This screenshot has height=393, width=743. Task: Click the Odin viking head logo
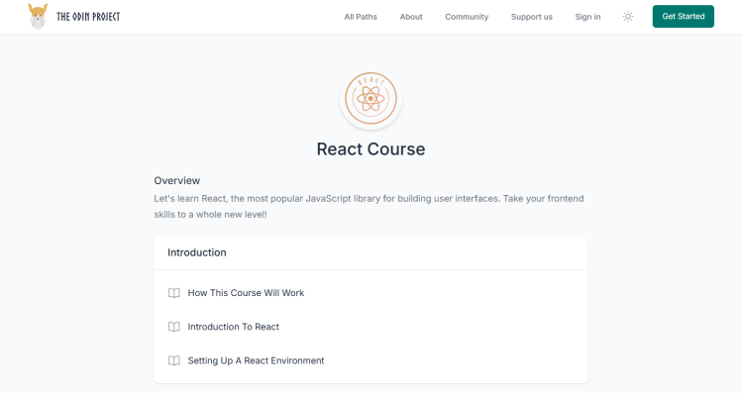(x=38, y=17)
